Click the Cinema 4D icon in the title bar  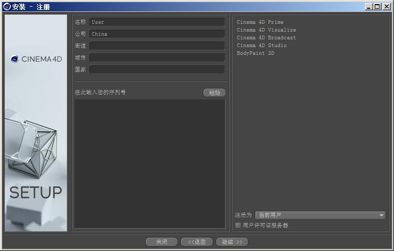7,7
